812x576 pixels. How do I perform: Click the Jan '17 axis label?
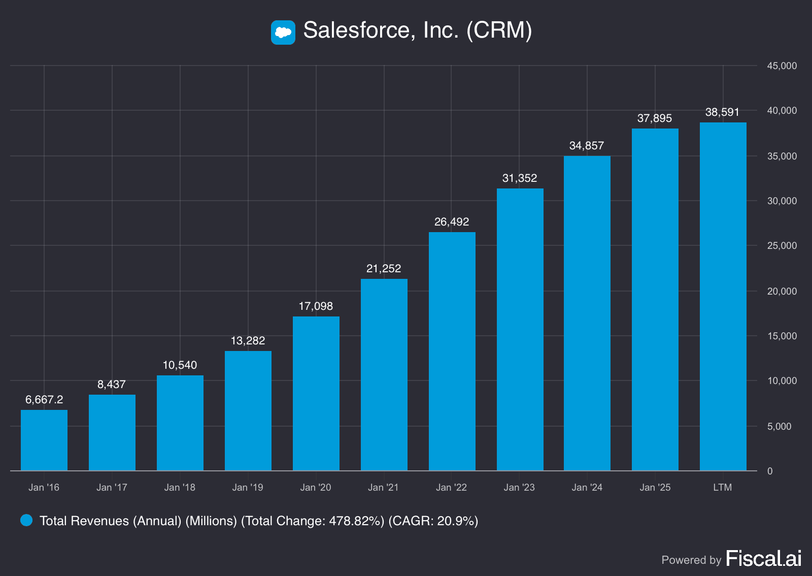(112, 488)
